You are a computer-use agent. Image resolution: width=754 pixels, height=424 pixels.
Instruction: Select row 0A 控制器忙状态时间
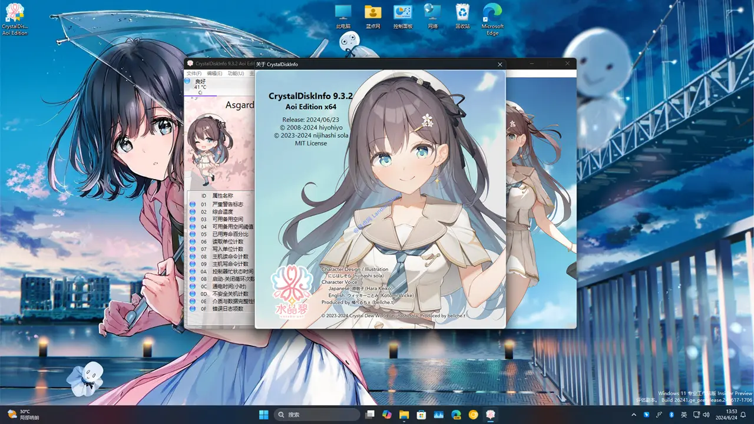(x=221, y=271)
